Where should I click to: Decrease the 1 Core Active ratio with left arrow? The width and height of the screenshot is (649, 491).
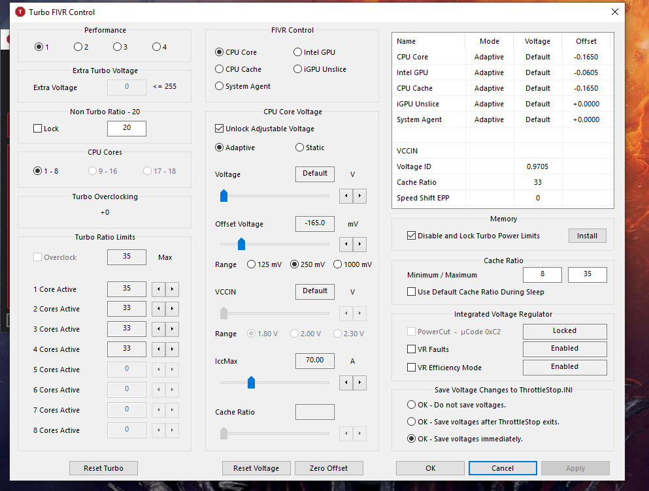[x=159, y=289]
